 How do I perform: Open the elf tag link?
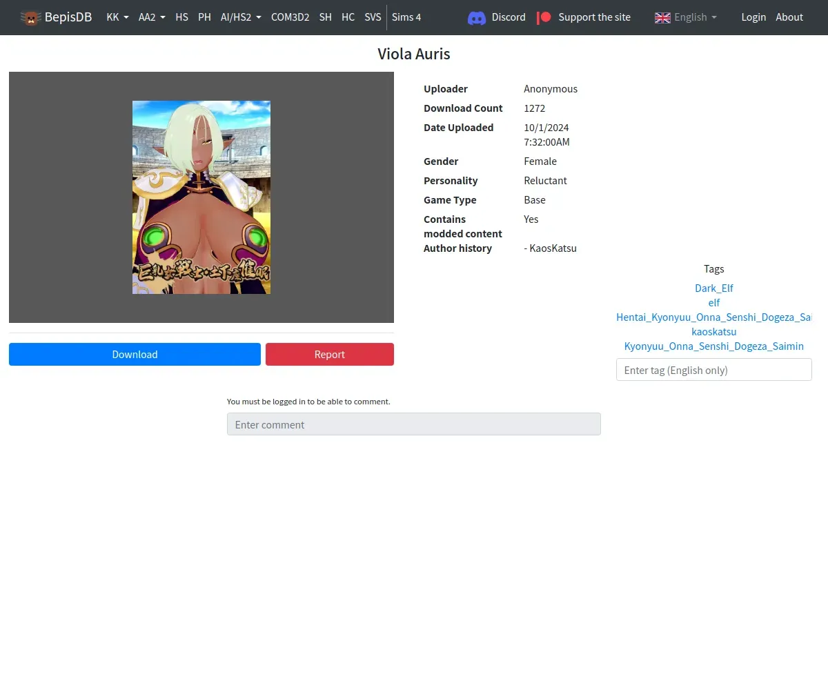pos(714,303)
